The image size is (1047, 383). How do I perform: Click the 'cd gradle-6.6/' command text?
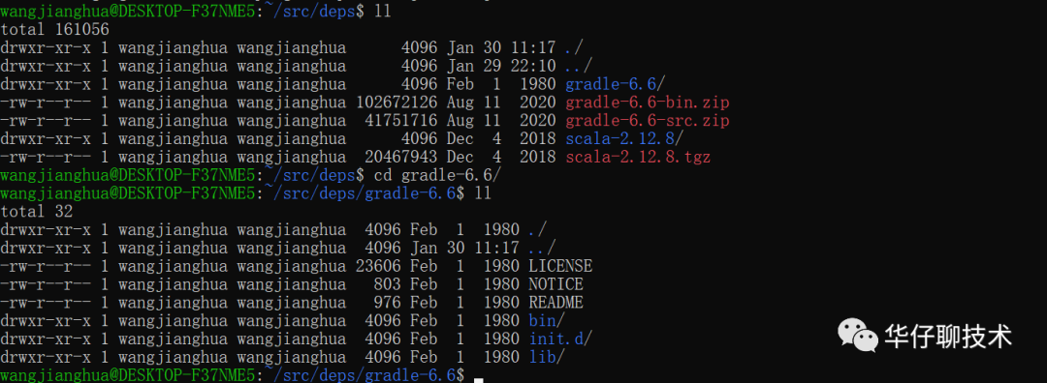(x=437, y=175)
